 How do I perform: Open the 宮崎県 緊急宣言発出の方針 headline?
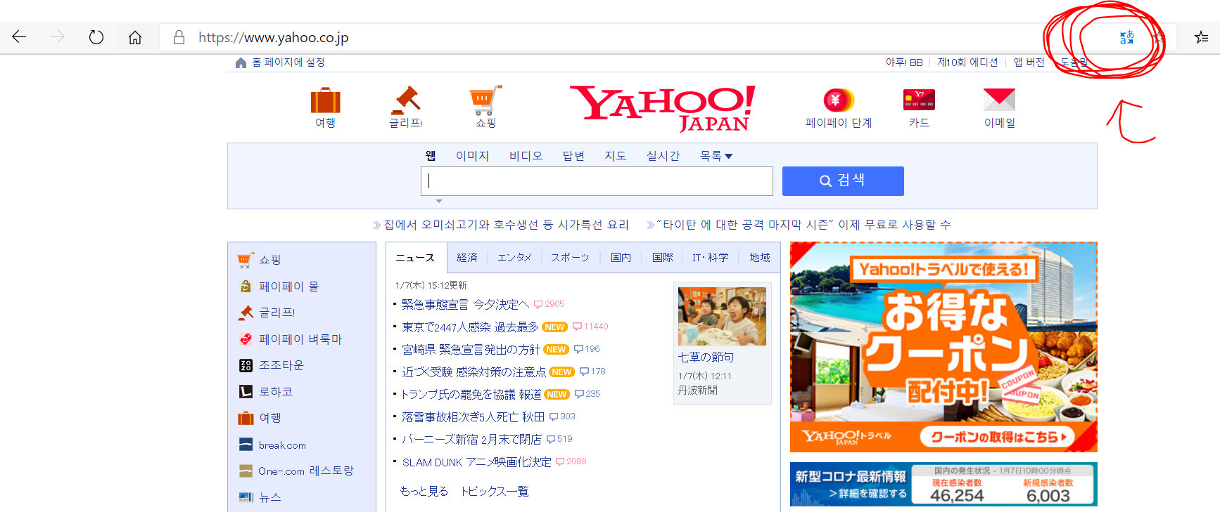[x=471, y=350]
